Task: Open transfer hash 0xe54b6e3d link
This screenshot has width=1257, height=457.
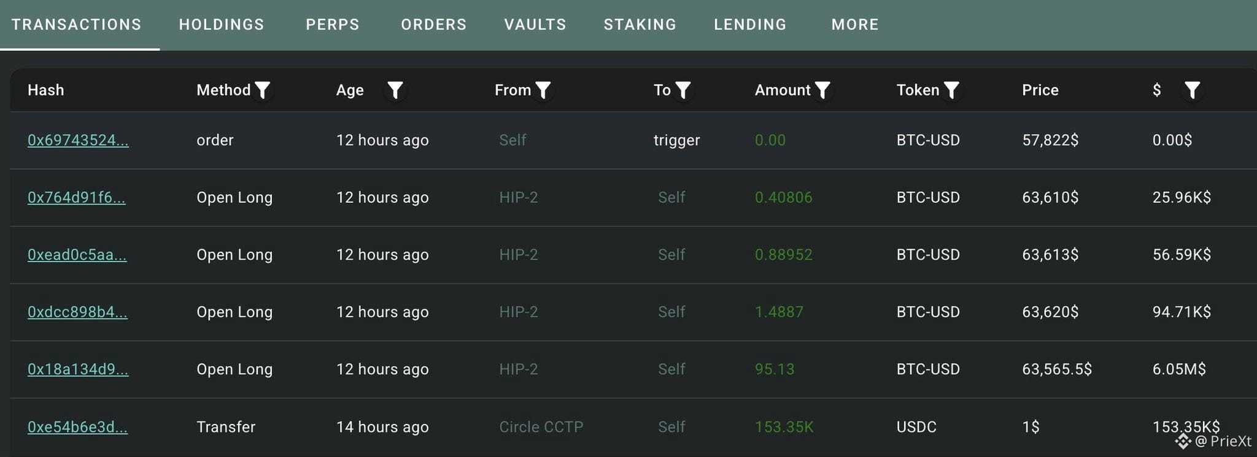Action: pyautogui.click(x=77, y=427)
